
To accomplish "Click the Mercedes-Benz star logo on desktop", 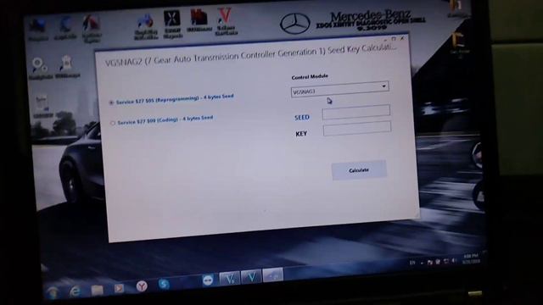I will pos(294,24).
